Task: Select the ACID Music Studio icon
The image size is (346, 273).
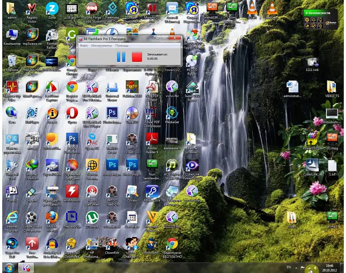Action: (172, 169)
